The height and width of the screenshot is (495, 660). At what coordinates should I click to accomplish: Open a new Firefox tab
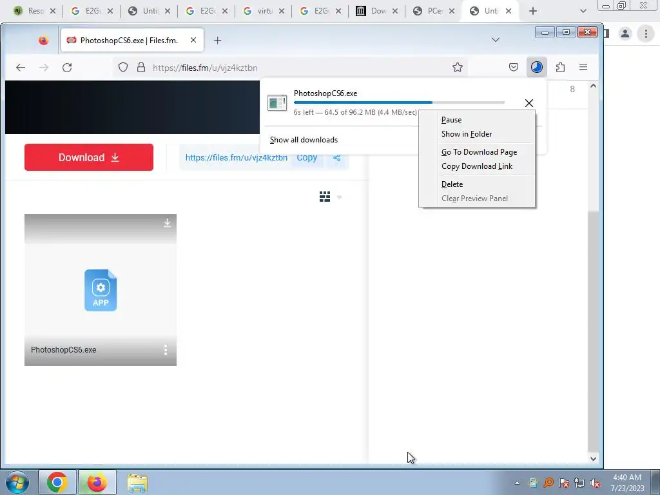coord(217,41)
